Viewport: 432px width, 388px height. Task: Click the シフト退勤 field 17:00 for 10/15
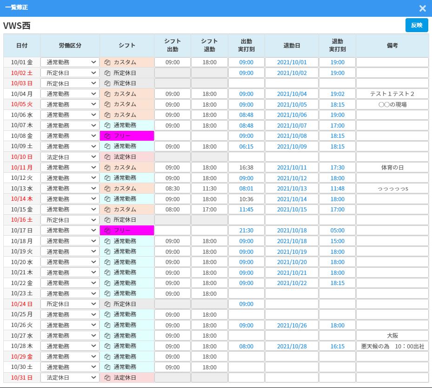pos(209,210)
